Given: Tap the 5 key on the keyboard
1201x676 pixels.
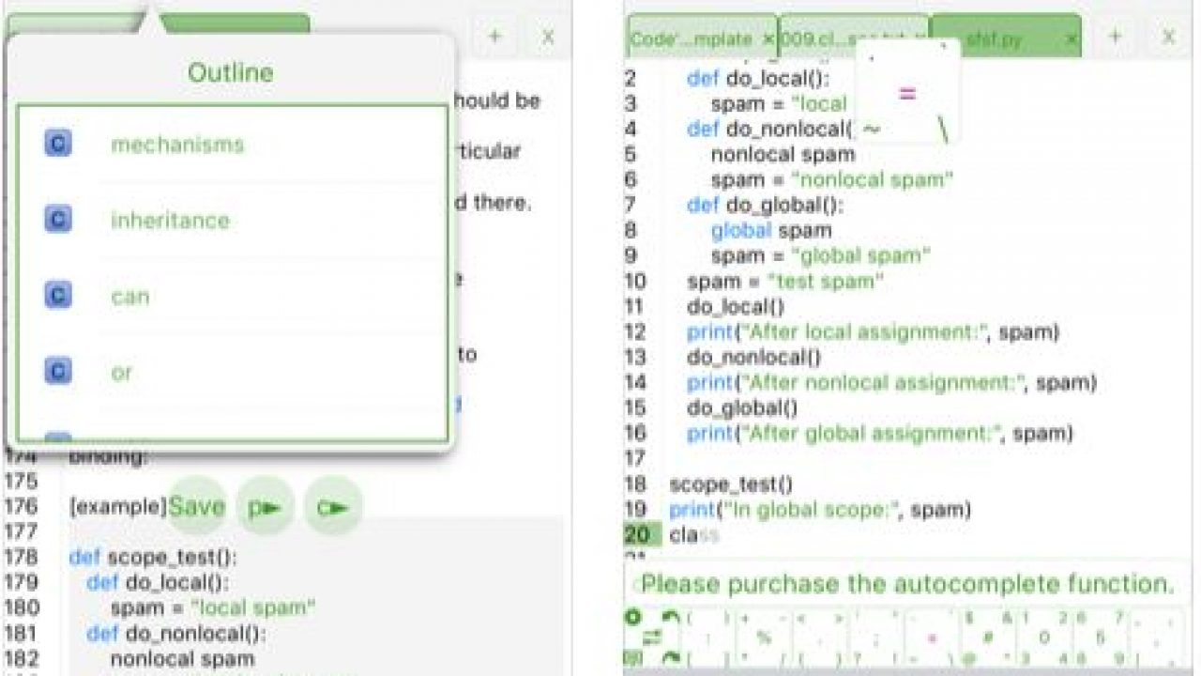Looking at the screenshot, I should 1099,638.
